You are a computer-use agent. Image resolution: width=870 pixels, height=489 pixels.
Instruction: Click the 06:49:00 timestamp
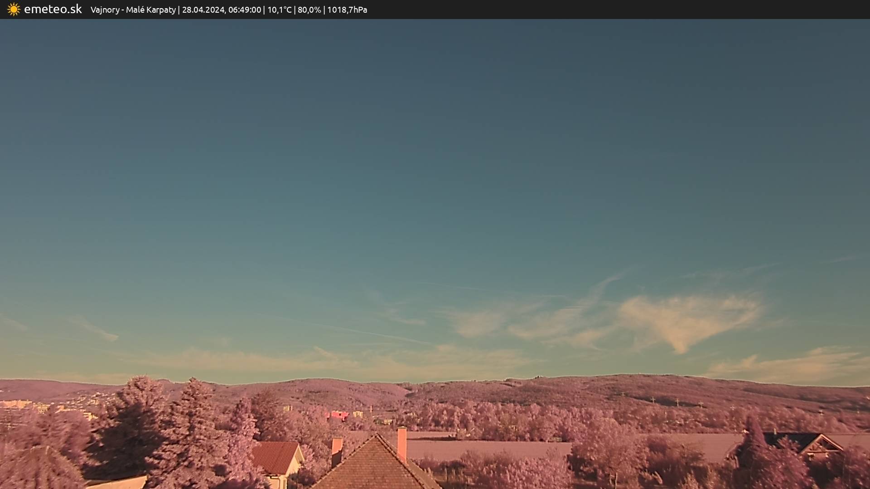(244, 10)
